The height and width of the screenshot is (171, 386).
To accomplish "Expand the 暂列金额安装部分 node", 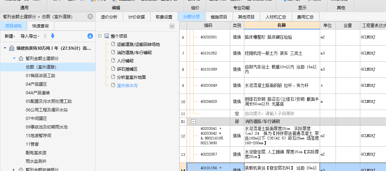I will coord(14,170).
